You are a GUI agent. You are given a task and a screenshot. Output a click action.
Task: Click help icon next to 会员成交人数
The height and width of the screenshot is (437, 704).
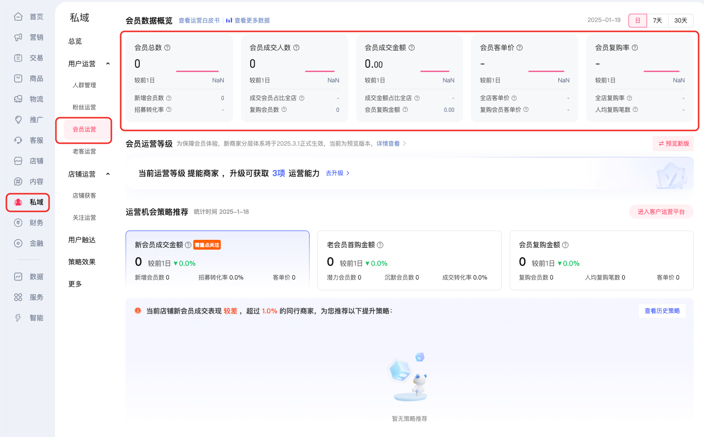point(296,48)
